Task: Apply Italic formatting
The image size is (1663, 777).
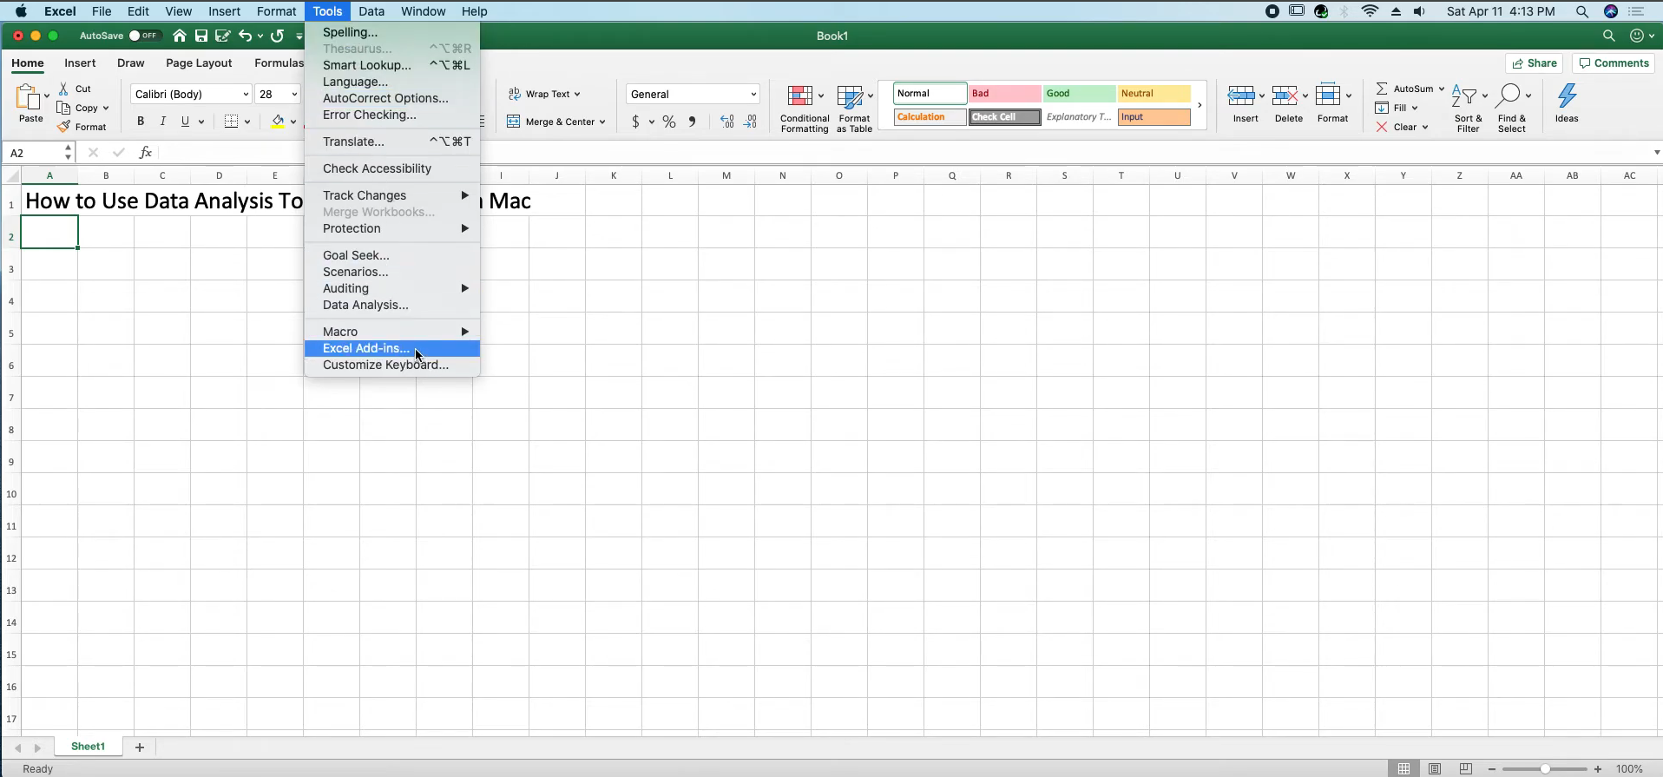Action: tap(162, 122)
